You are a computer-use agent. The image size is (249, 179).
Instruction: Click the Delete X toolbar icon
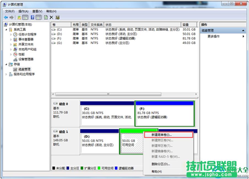(51, 17)
